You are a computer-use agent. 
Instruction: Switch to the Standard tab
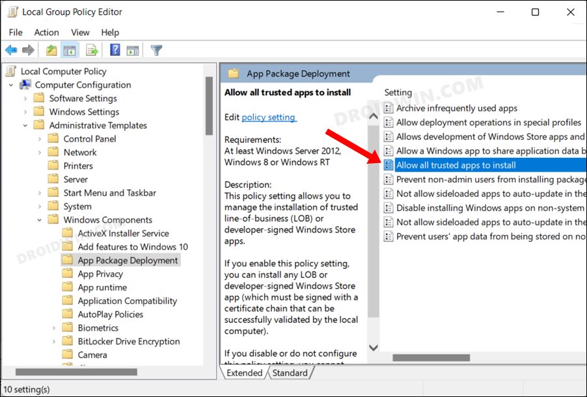(x=291, y=373)
